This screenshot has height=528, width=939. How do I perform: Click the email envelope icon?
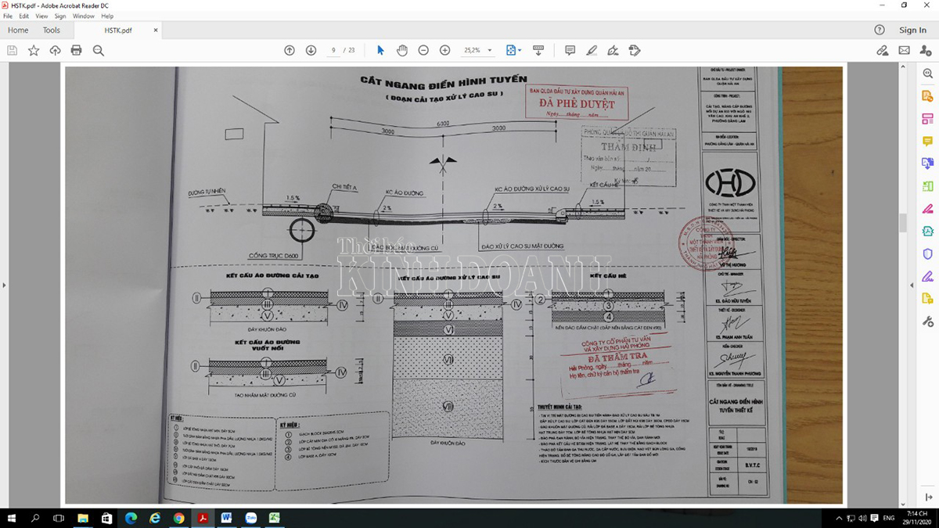pyautogui.click(x=904, y=50)
